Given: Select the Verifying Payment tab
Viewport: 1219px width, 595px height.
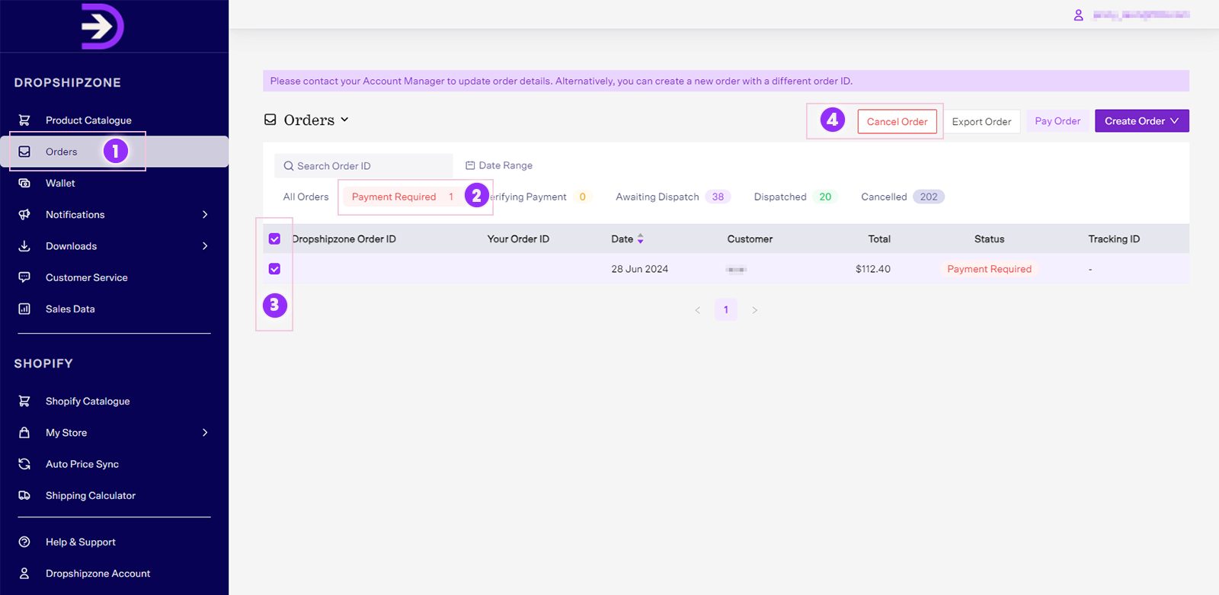Looking at the screenshot, I should 537,197.
